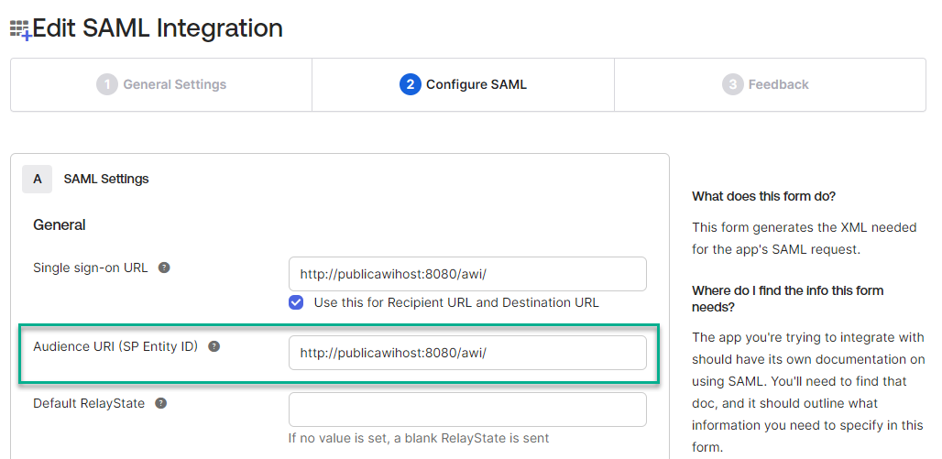Focus the Single sign-on URL input field
942x459 pixels.
coord(467,274)
